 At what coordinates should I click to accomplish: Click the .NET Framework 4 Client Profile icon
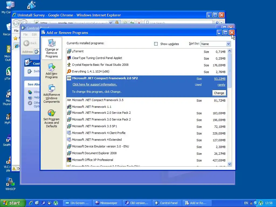pos(69,133)
